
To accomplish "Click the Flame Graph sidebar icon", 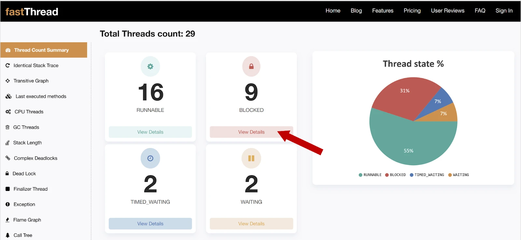I will click(x=7, y=220).
